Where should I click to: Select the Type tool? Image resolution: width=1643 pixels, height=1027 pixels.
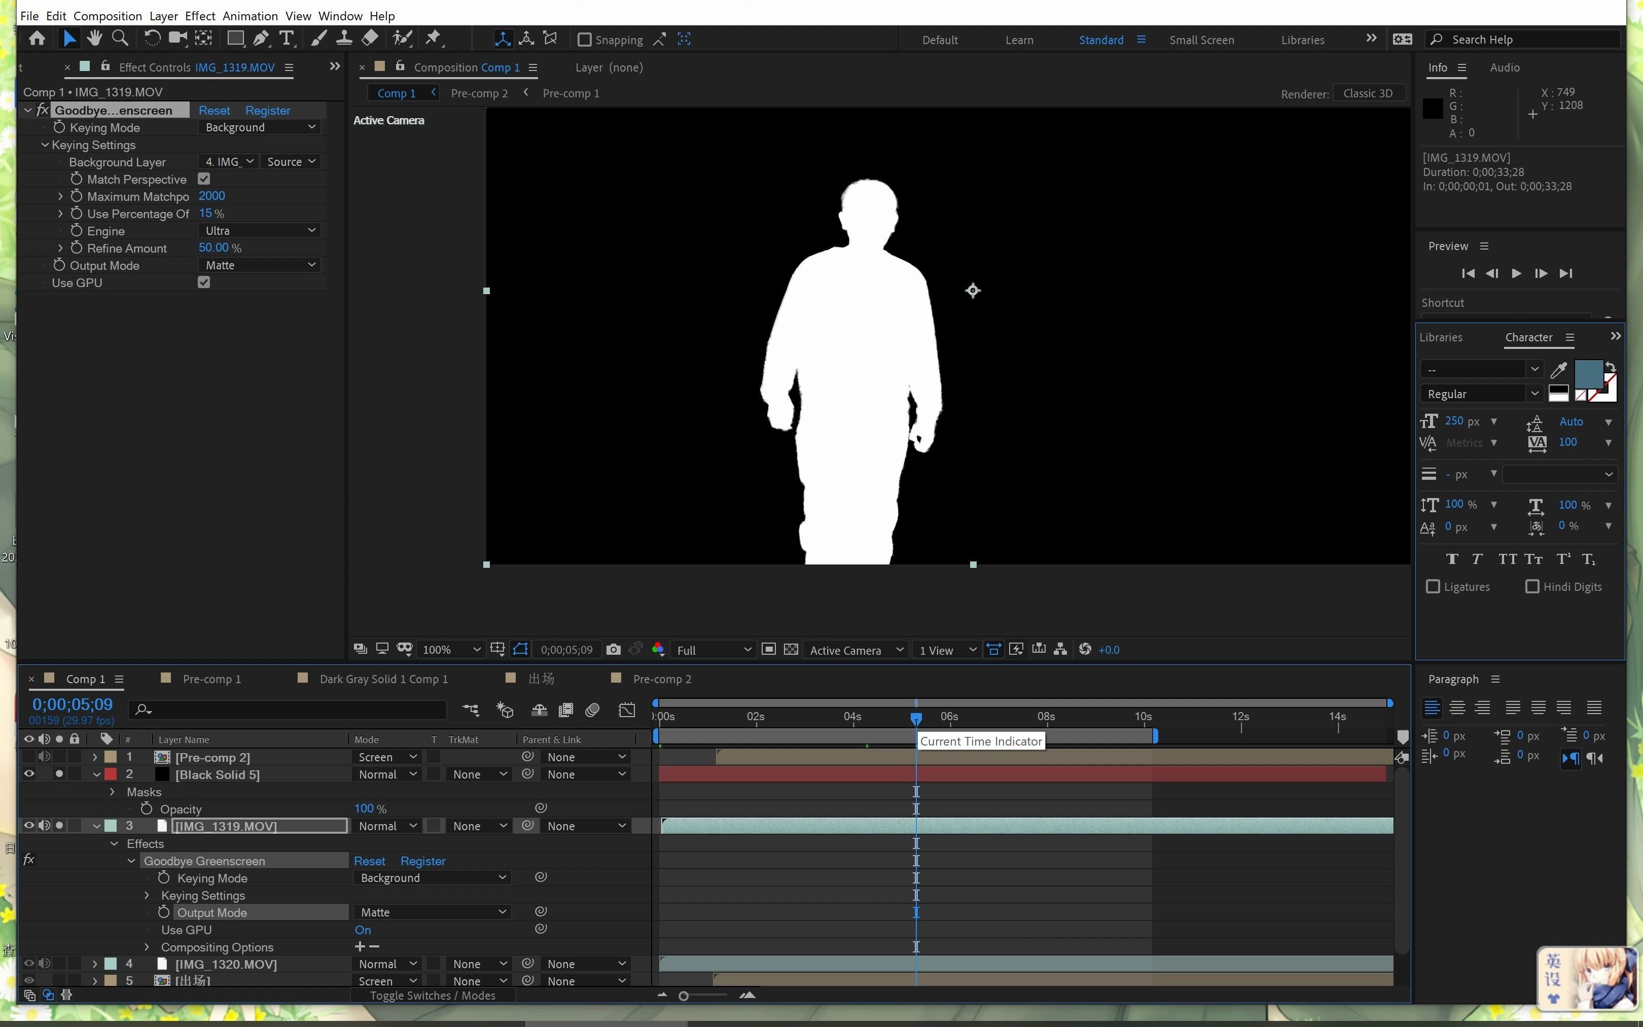[x=287, y=39]
